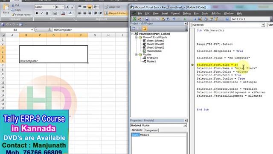The height and width of the screenshot is (154, 273).
Task: Collapse Modules folder node
Action: point(136,54)
